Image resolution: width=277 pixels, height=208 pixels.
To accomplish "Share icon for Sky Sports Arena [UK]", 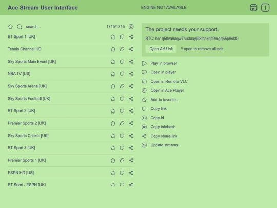I will pos(131,86).
